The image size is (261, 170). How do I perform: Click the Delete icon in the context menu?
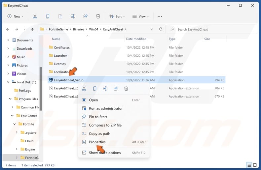coord(126,89)
